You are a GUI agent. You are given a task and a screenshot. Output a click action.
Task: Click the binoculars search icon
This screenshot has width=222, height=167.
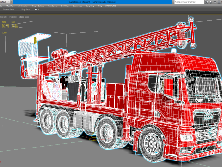pos(207,2)
